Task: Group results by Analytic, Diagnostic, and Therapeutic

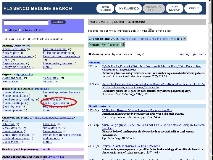Action: 56,157
